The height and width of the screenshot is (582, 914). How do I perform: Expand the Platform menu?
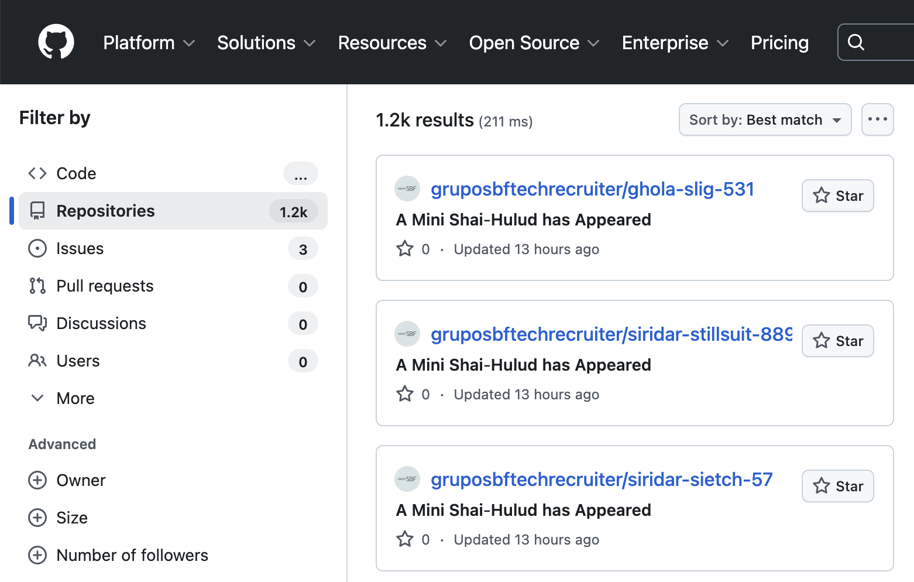[149, 43]
